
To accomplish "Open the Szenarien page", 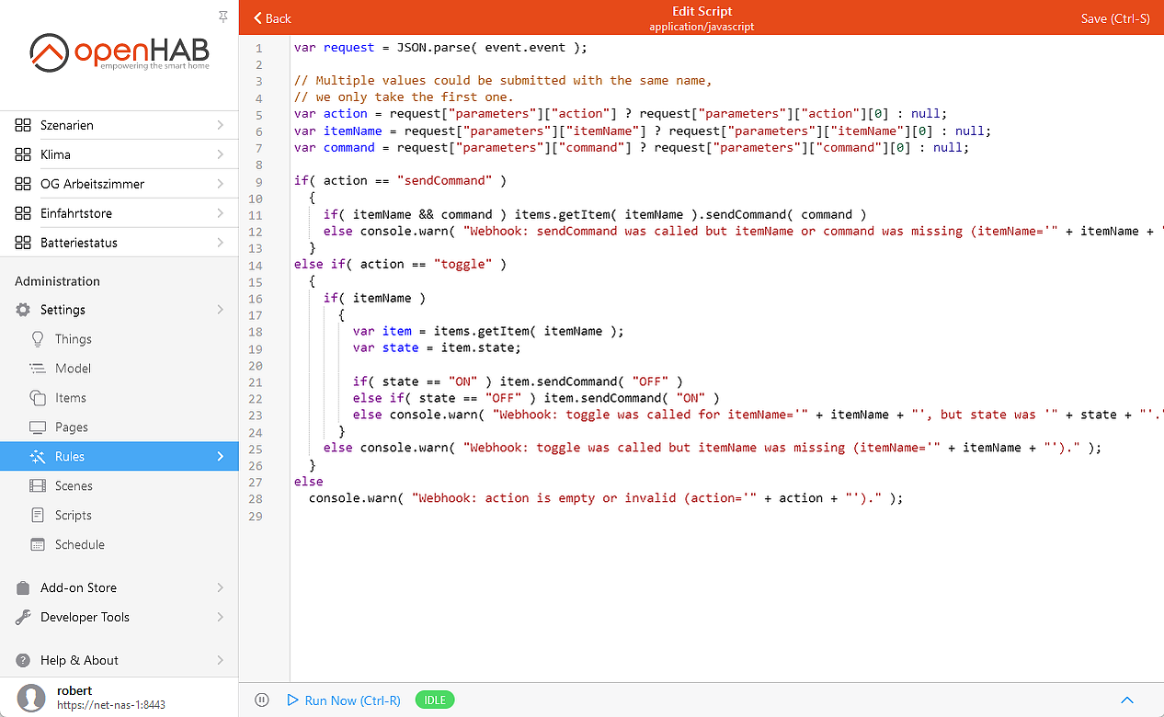I will (x=120, y=125).
